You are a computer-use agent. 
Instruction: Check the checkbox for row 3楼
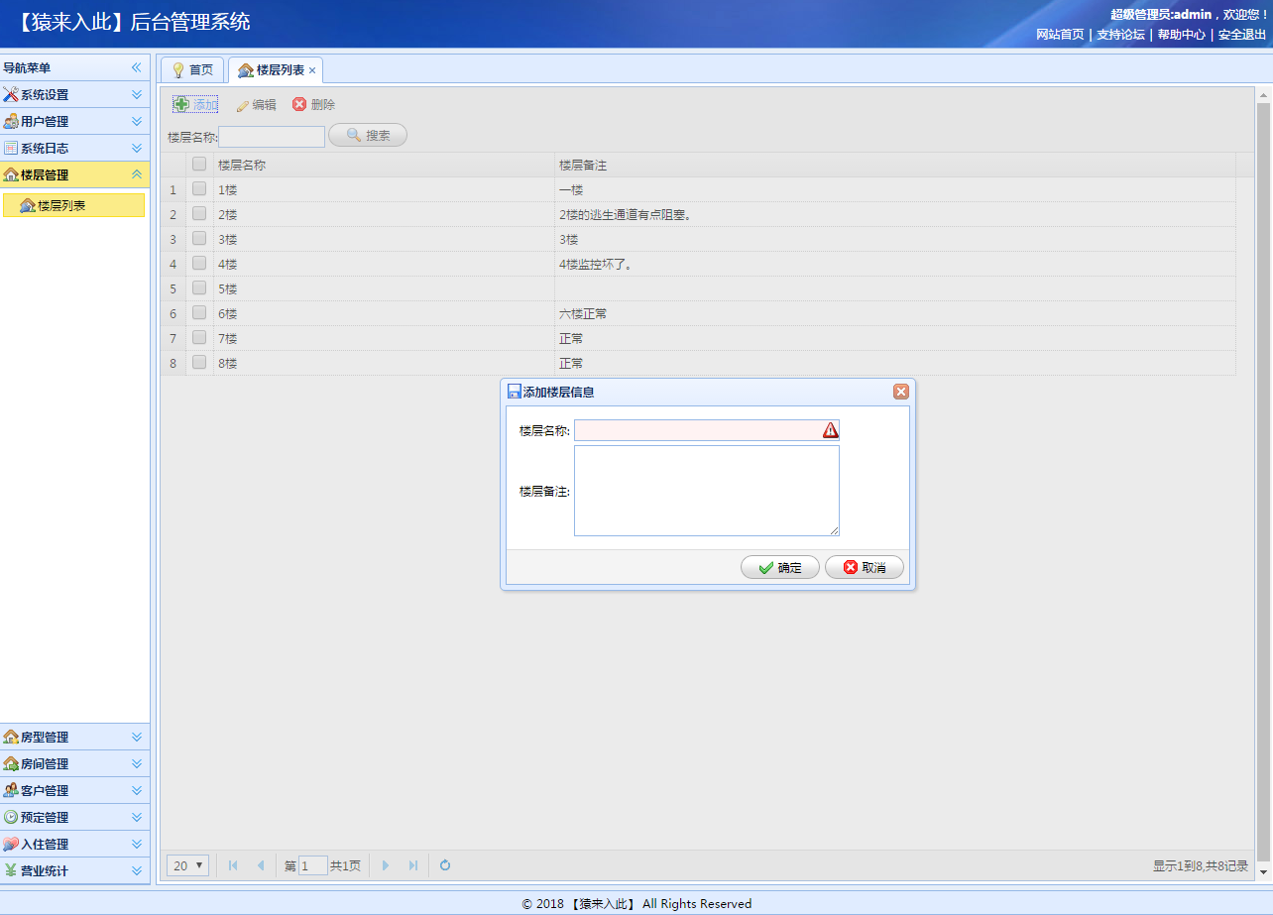point(199,239)
